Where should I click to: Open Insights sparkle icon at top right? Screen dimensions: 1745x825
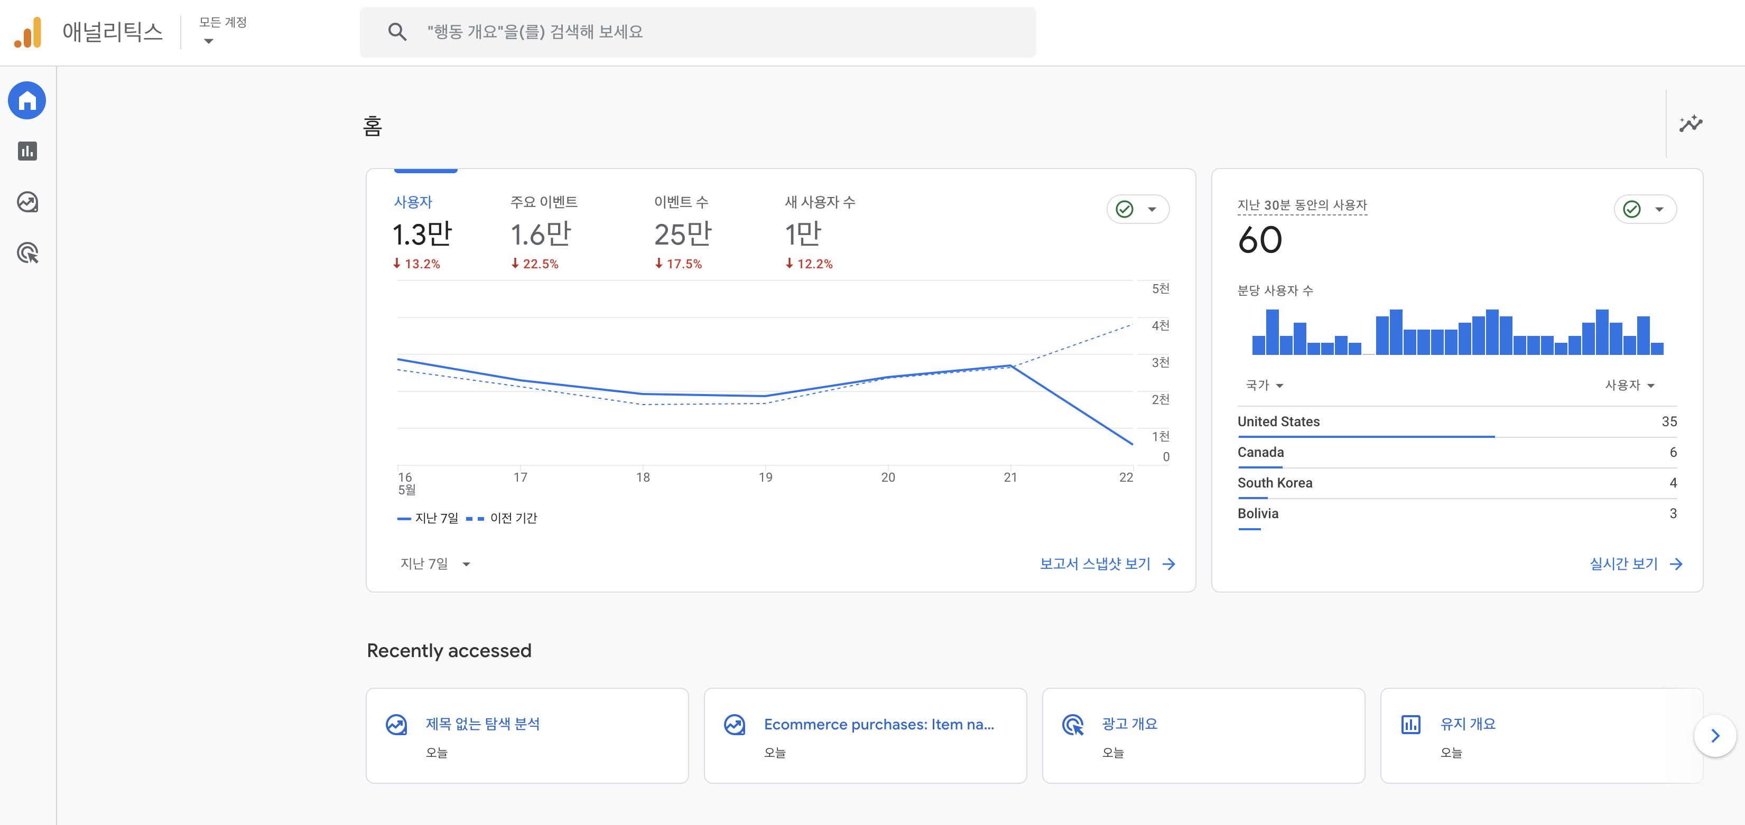tap(1690, 123)
